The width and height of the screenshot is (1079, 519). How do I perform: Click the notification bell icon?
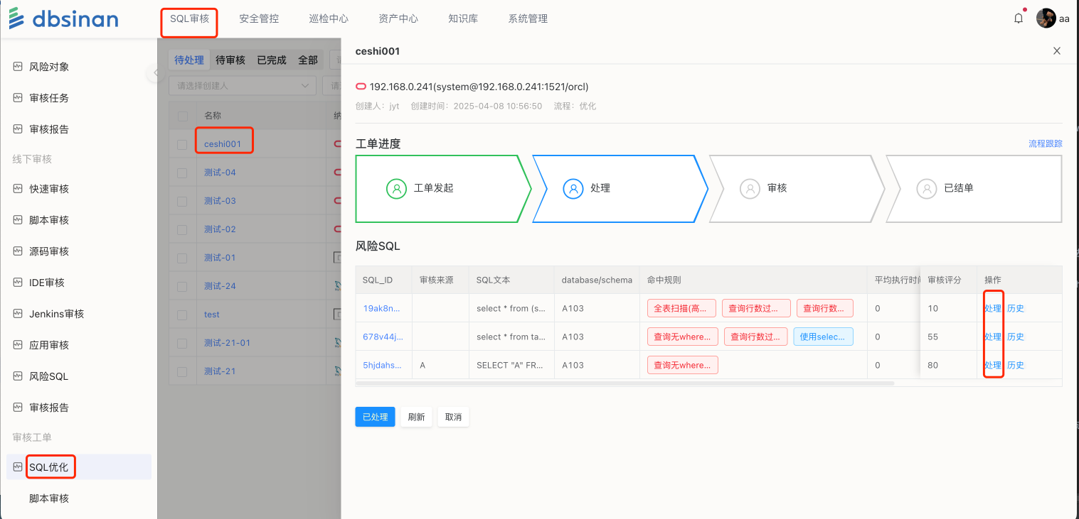pos(1018,18)
